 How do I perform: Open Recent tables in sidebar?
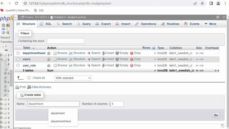5,37
